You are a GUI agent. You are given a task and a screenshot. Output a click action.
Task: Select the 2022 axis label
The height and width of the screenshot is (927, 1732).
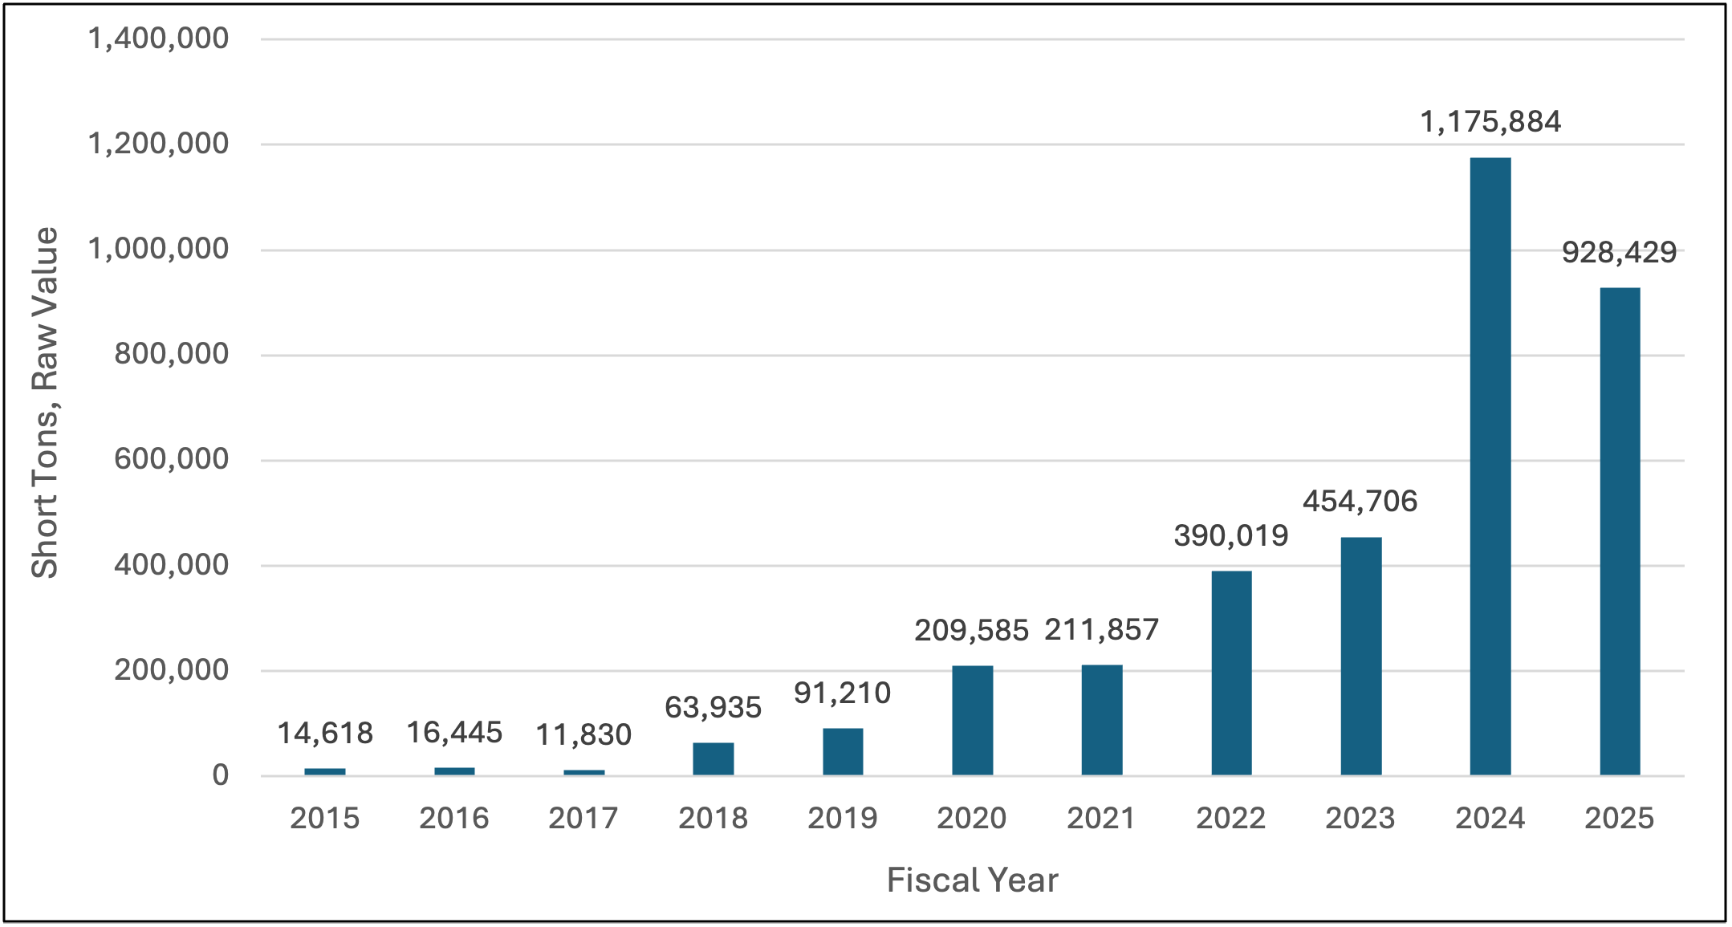pos(1231,819)
